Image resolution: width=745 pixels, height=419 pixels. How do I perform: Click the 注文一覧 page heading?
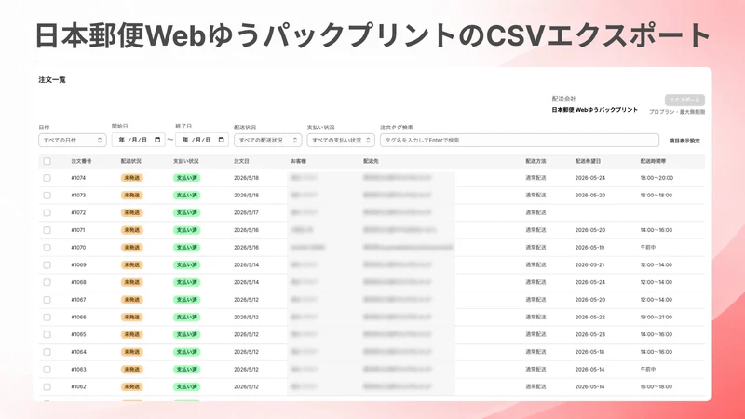pyautogui.click(x=52, y=80)
